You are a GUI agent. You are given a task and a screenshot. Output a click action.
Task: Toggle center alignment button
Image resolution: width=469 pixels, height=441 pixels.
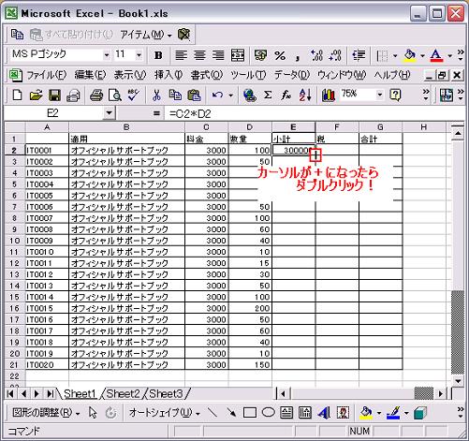point(199,55)
